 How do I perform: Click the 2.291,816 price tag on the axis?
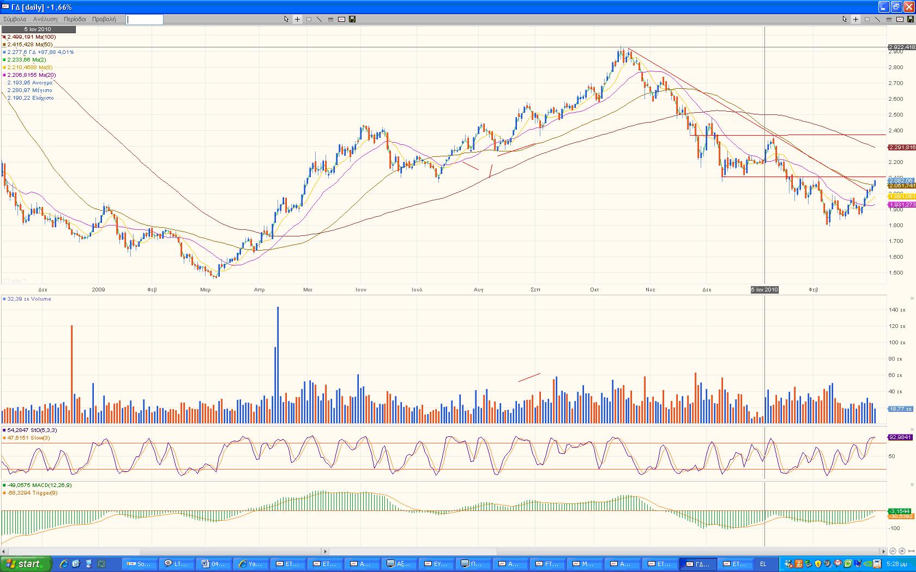[x=902, y=148]
